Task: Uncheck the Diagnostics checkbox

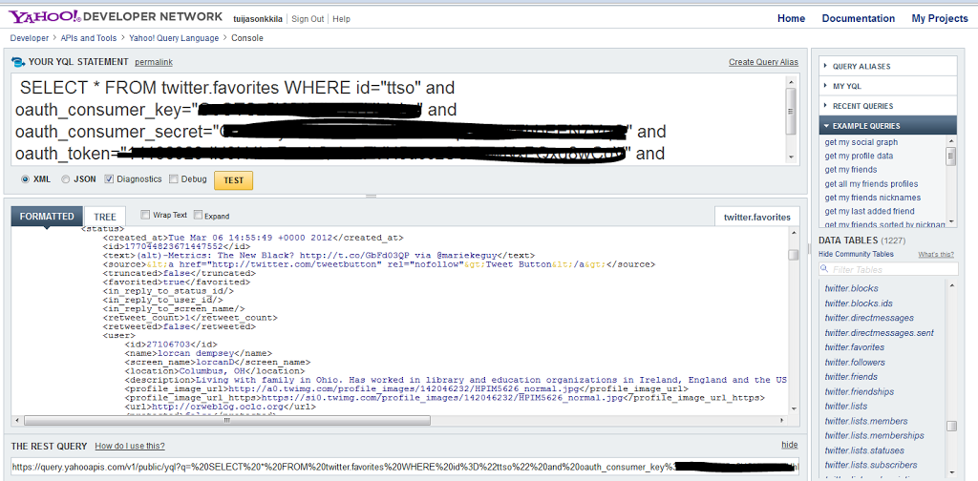Action: [109, 179]
